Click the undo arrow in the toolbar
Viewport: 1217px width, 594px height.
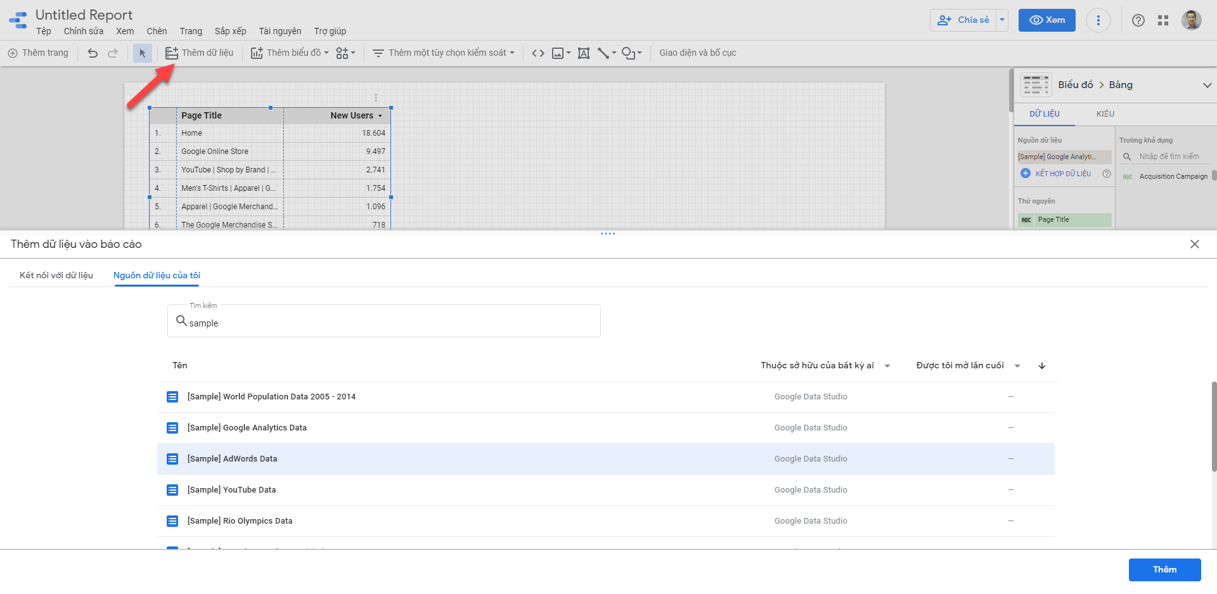(93, 53)
